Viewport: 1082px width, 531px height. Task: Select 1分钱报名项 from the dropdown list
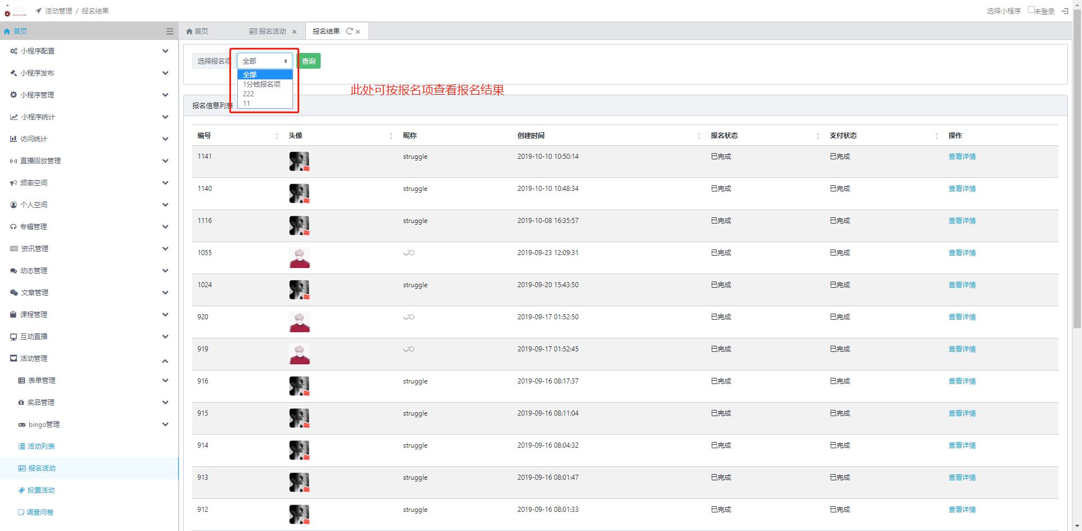262,84
